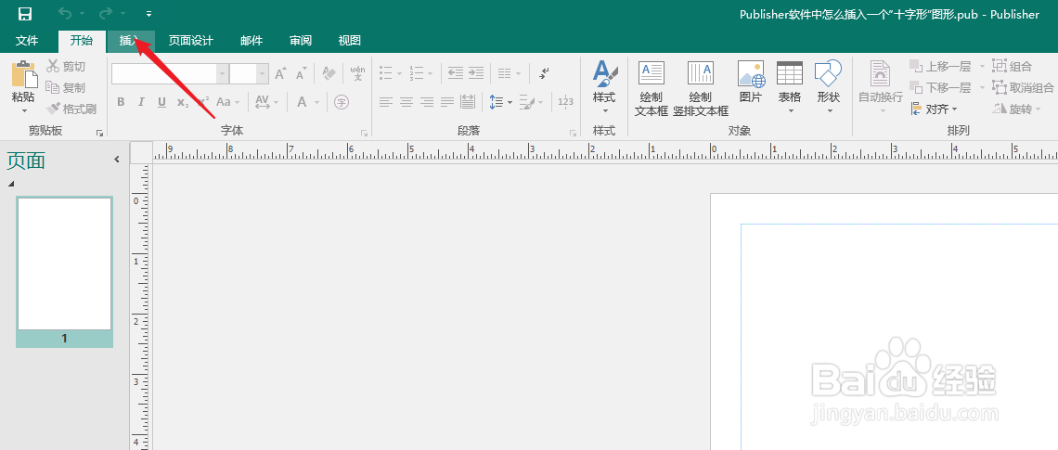The image size is (1058, 450).
Task: Switch to the 视图 tab
Action: coord(350,41)
